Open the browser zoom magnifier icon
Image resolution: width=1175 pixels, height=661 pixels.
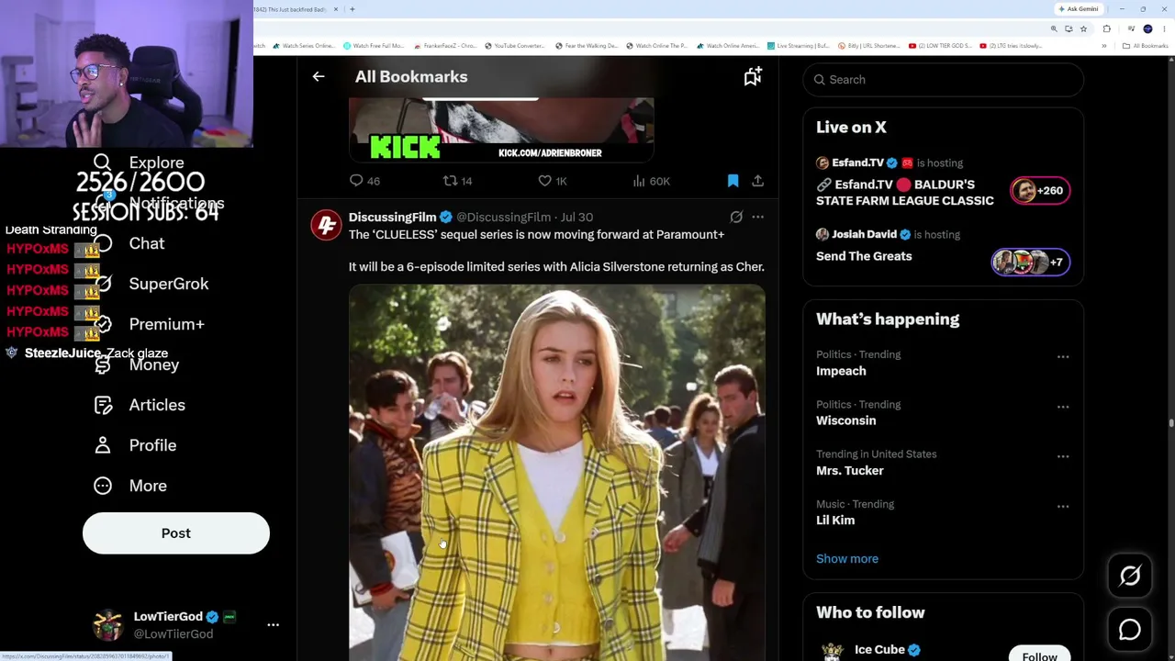(x=1054, y=28)
